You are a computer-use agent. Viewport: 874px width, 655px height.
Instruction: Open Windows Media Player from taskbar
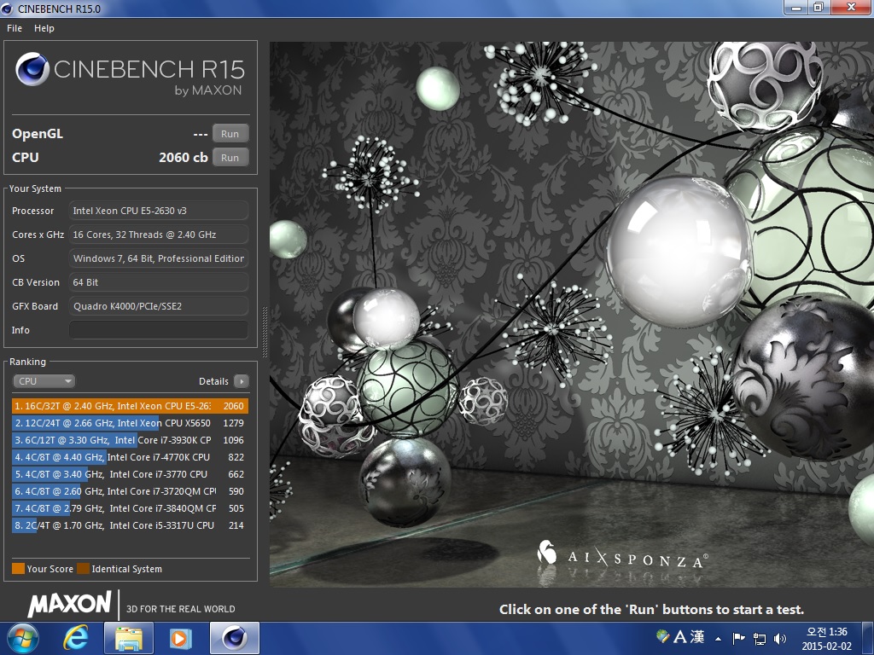pos(180,638)
